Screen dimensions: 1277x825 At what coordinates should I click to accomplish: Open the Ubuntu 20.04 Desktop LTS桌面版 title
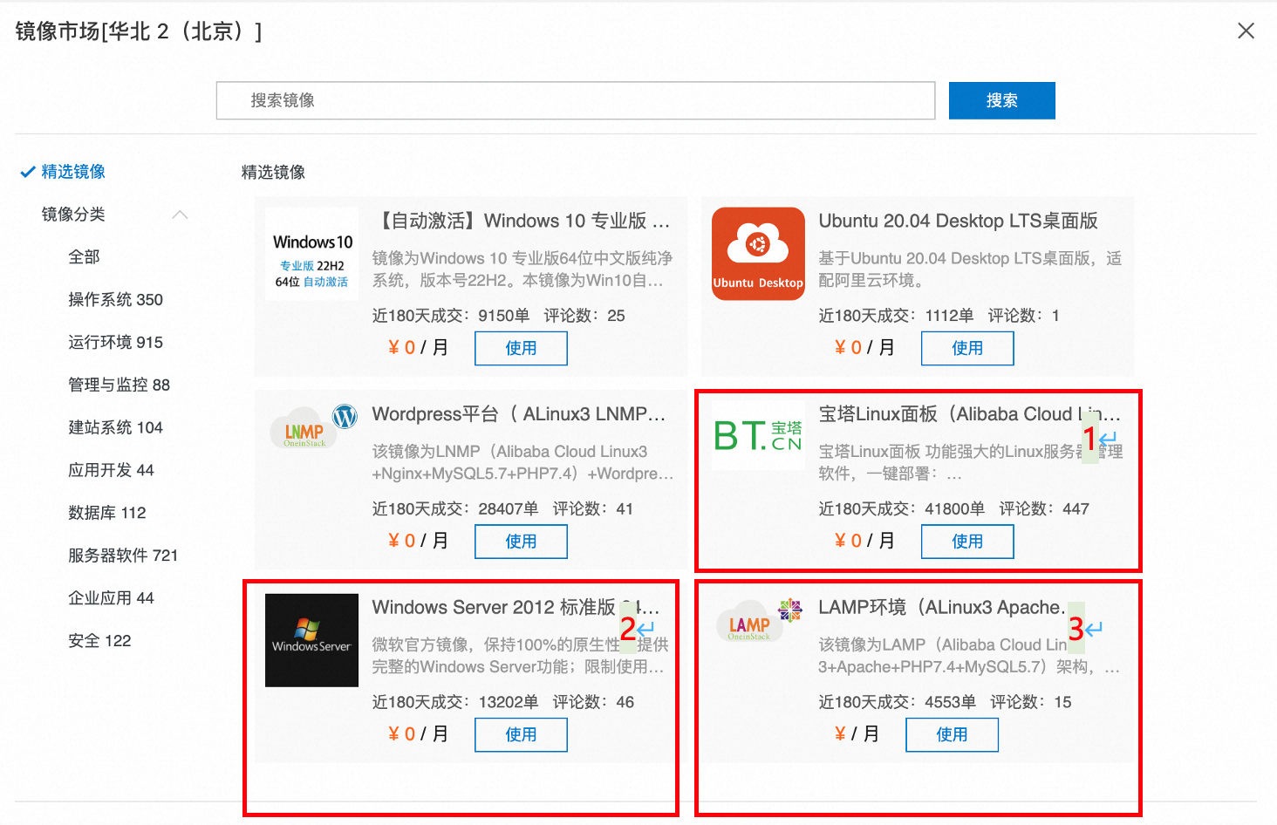point(958,222)
